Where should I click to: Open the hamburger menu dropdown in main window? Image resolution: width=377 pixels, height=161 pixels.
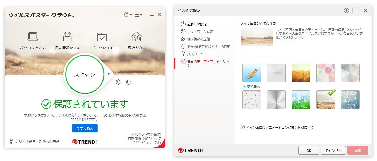click(x=138, y=15)
